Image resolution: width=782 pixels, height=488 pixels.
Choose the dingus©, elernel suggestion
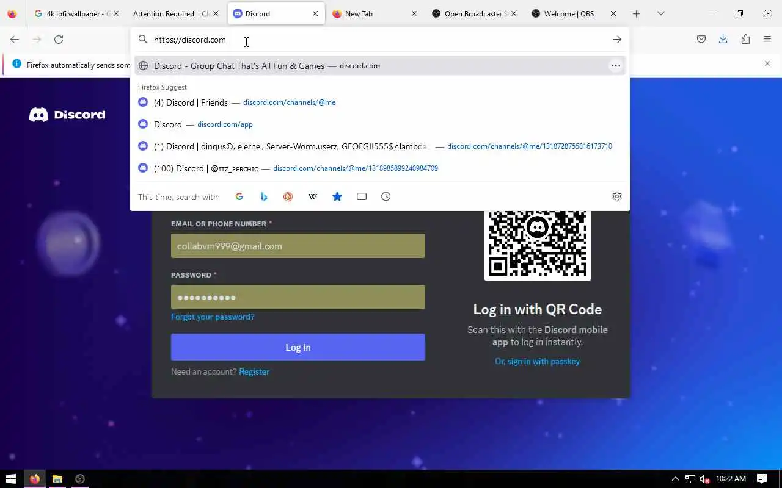click(380, 146)
